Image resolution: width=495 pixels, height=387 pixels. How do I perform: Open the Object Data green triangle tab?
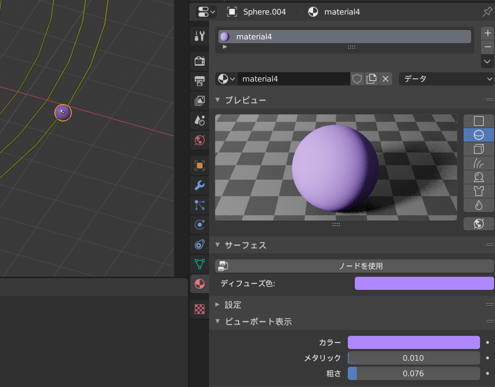(200, 264)
